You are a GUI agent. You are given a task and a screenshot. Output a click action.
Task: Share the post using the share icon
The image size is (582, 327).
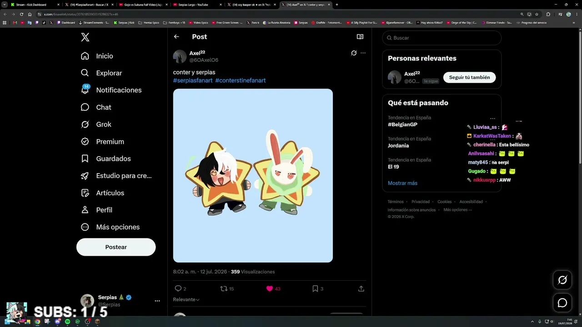tap(361, 288)
